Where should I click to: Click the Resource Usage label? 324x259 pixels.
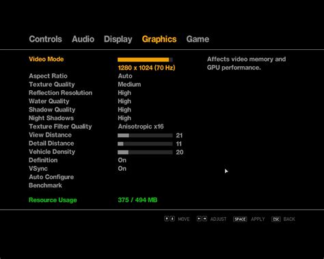pos(53,200)
